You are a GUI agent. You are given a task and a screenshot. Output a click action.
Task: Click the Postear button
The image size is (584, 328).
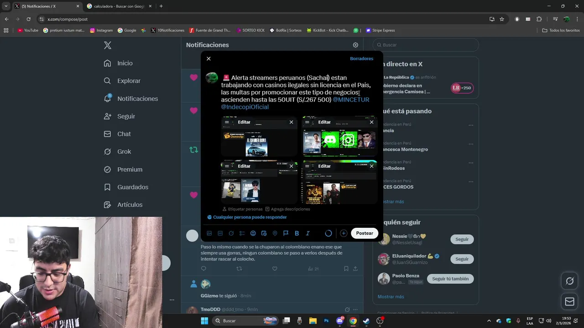coord(365,233)
